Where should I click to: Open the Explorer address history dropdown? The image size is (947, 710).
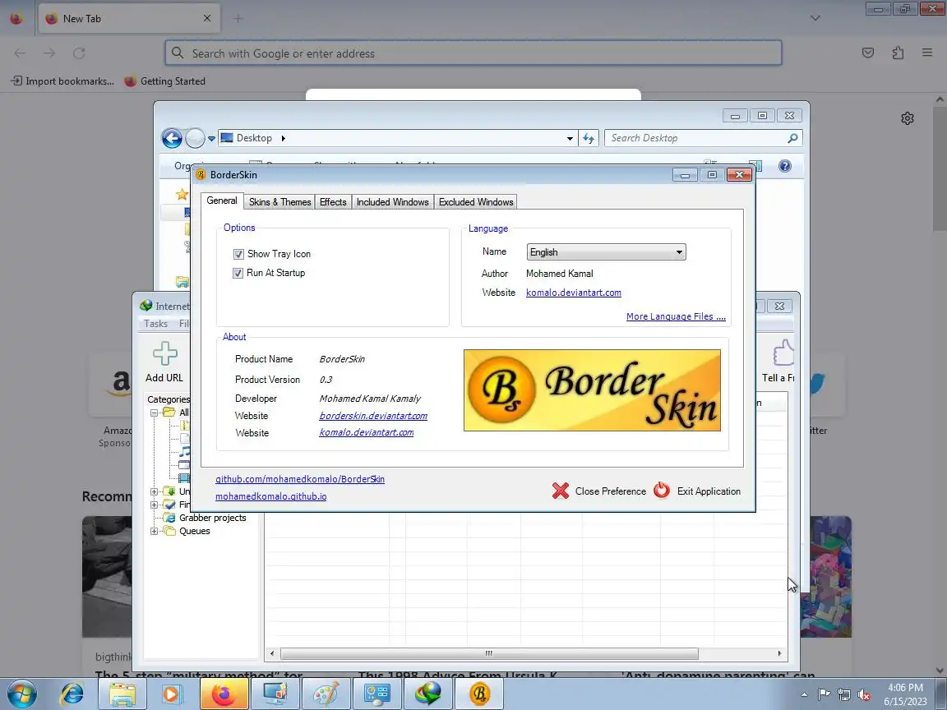[570, 138]
